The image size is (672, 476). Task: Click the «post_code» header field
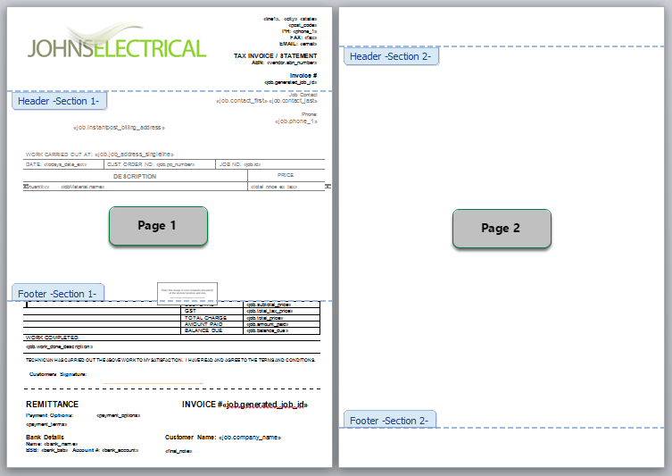point(303,25)
